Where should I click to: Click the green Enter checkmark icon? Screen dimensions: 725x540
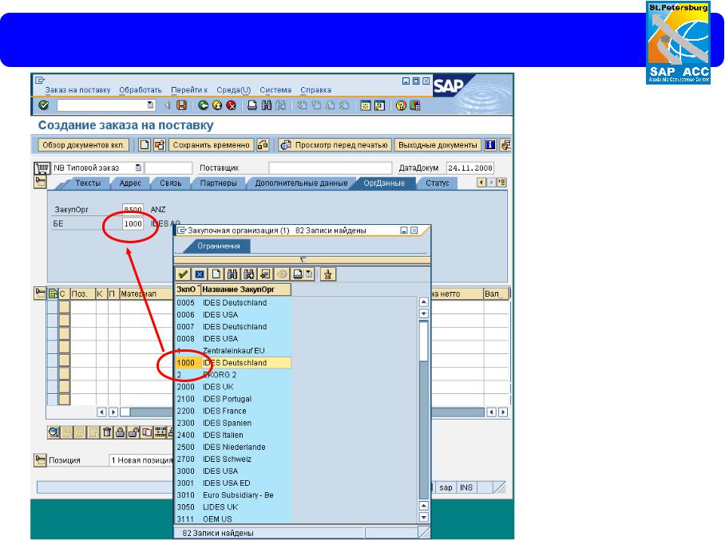pyautogui.click(x=44, y=105)
